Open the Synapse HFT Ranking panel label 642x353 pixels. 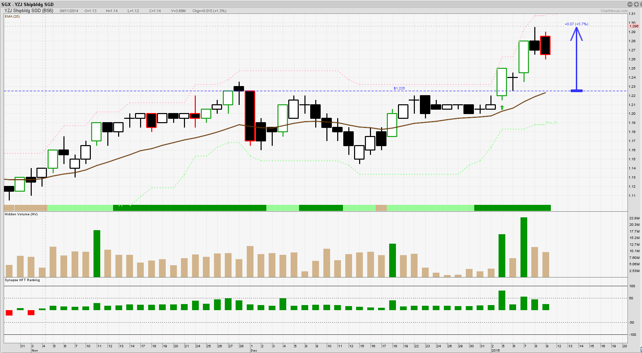click(22, 280)
